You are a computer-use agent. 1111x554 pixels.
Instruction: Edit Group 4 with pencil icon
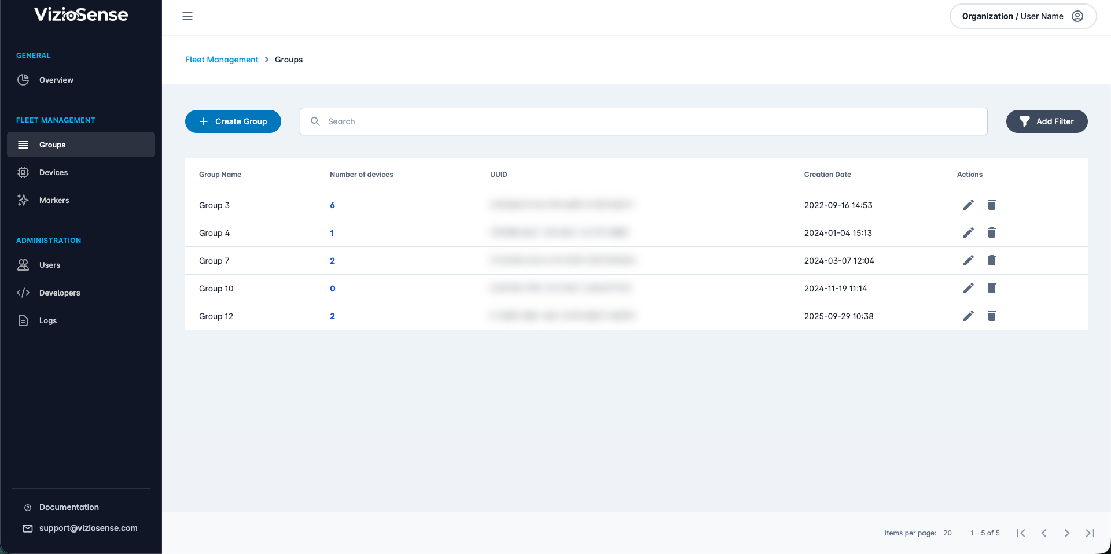(x=969, y=232)
